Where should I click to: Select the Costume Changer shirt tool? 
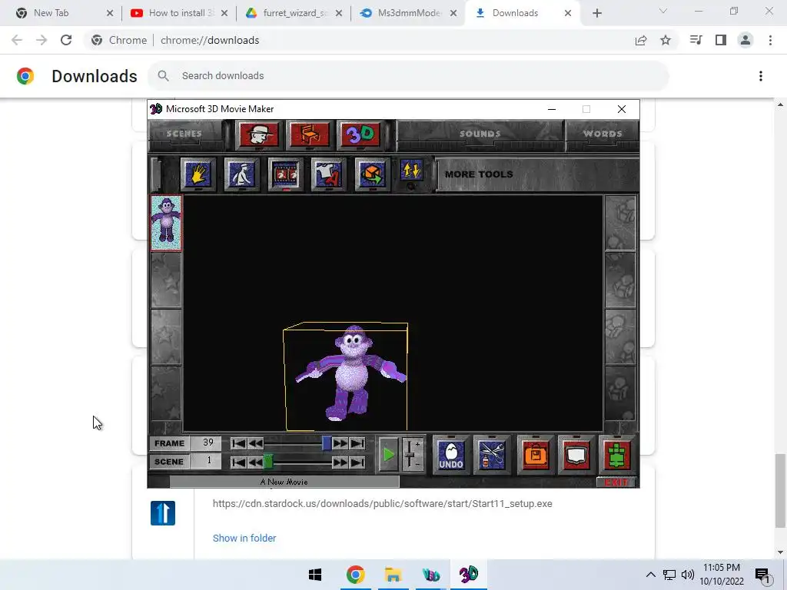coord(329,174)
